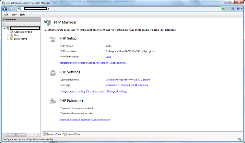Open the Local handler mapping link
This screenshot has height=143, width=245.
[109, 56]
